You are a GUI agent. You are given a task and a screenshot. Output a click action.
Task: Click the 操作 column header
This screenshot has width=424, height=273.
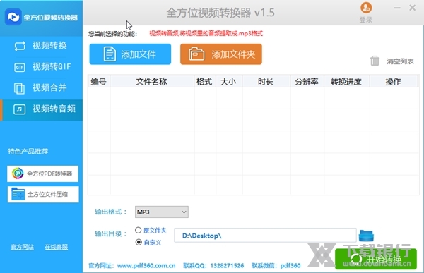393,82
